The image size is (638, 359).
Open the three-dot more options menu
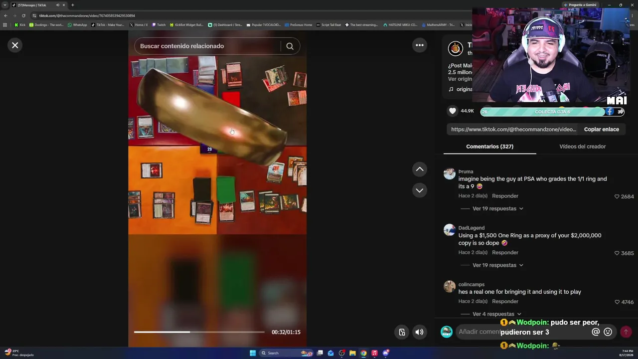420,45
